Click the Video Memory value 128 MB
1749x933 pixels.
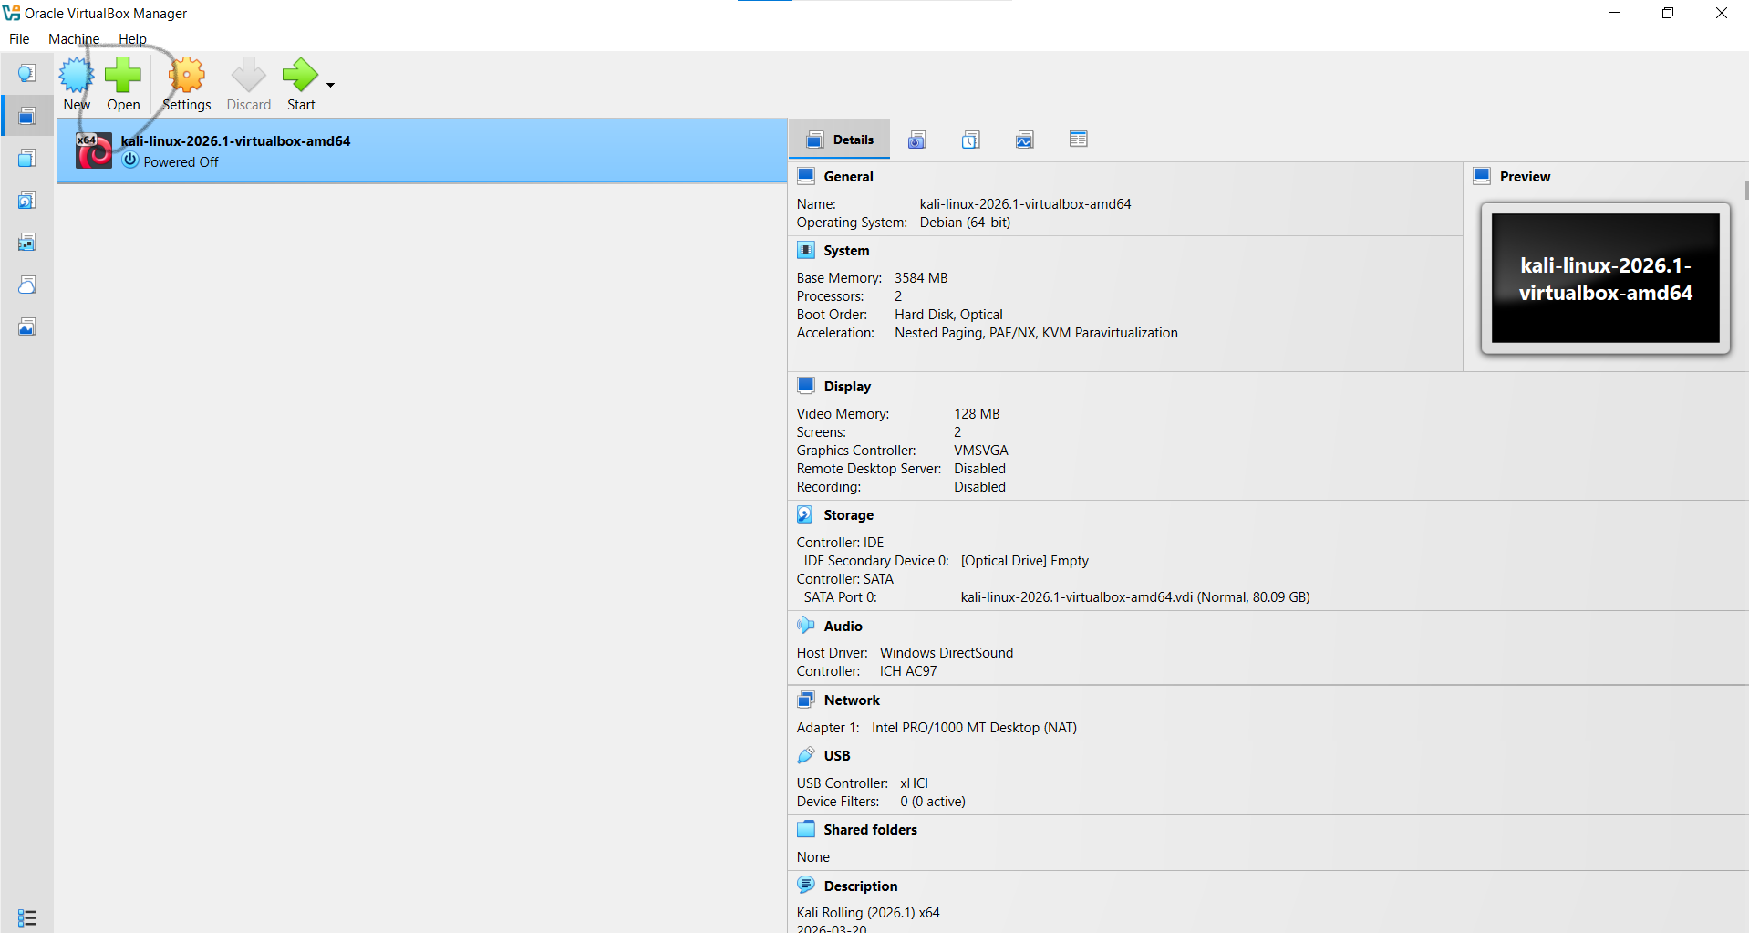point(977,414)
